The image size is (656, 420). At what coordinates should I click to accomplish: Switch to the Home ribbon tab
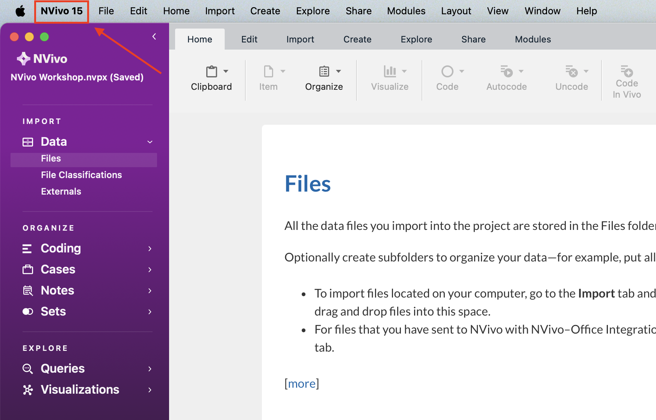pos(200,39)
